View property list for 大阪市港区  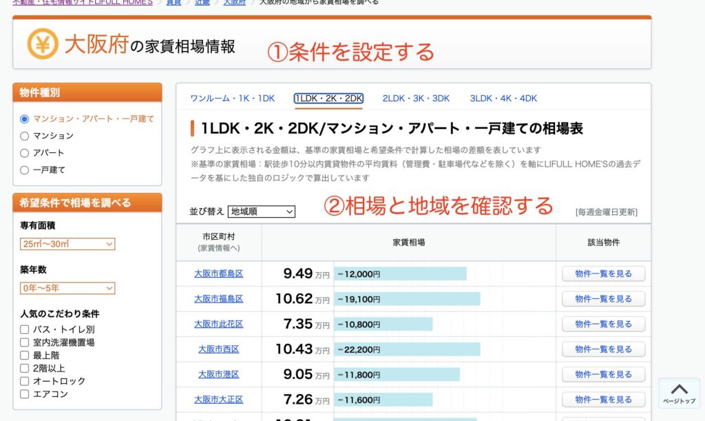tap(603, 374)
